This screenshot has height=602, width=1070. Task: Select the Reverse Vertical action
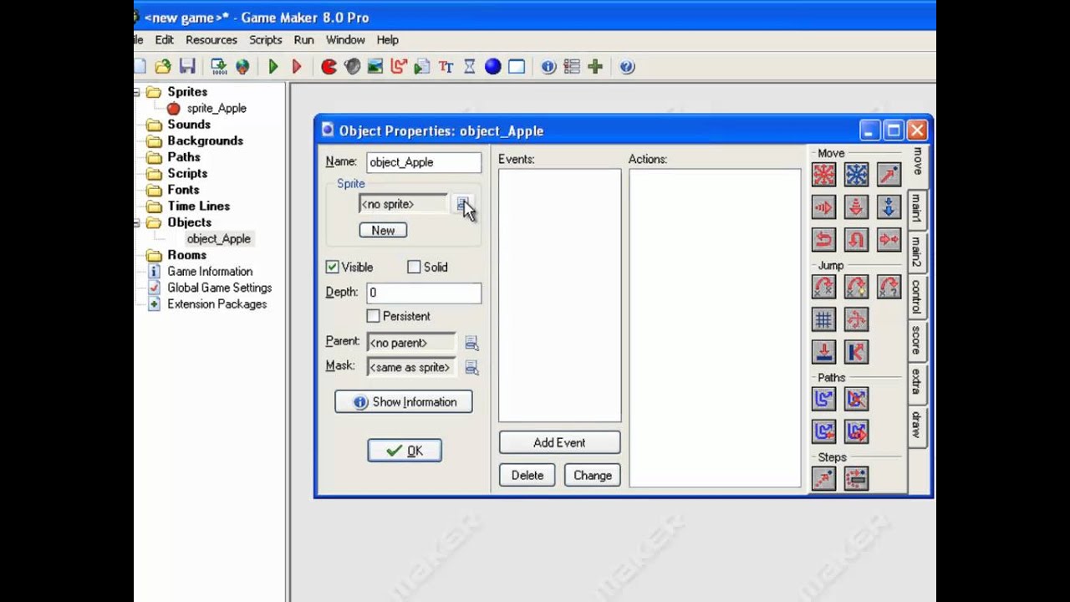[x=856, y=240]
